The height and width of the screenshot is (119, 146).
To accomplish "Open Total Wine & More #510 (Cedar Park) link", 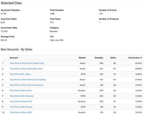I will [x=27, y=63].
